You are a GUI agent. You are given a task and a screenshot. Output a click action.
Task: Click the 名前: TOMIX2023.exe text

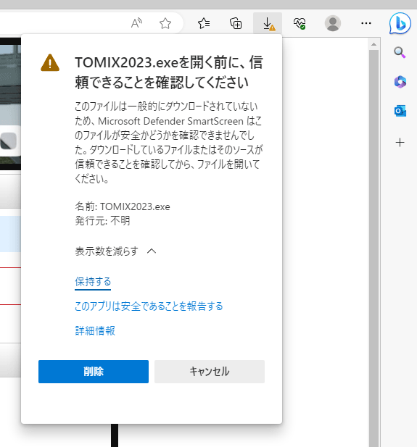point(123,206)
